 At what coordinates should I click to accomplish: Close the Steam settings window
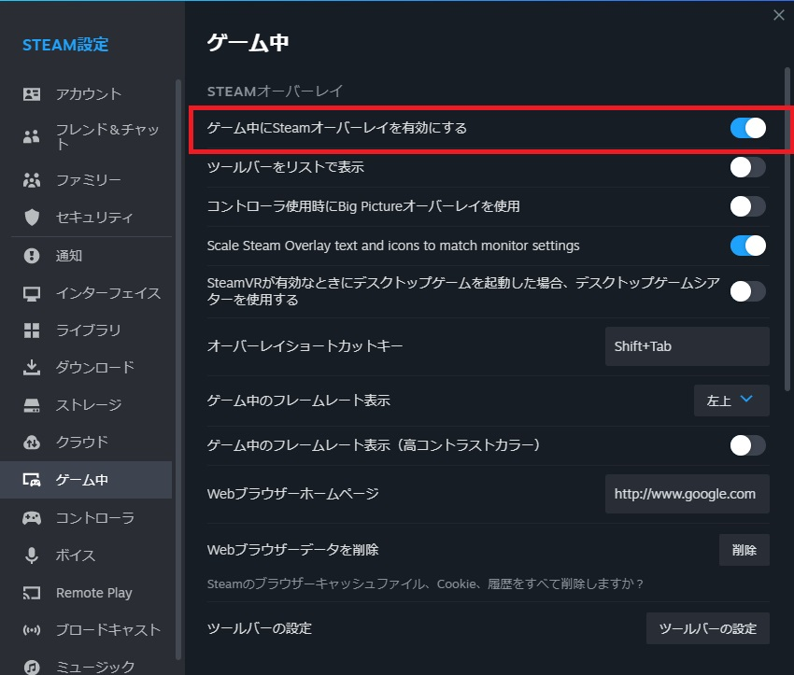tap(779, 15)
